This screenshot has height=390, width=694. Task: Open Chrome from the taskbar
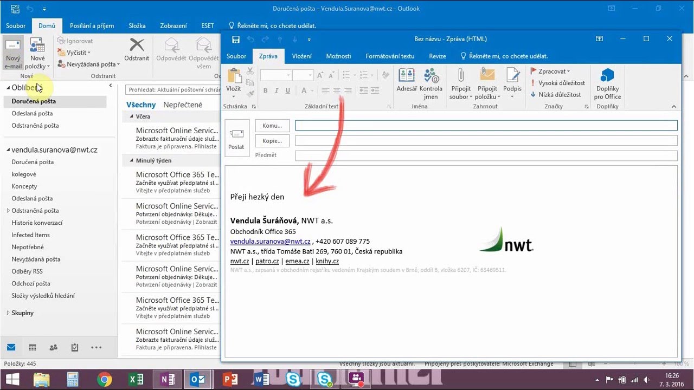coord(105,380)
